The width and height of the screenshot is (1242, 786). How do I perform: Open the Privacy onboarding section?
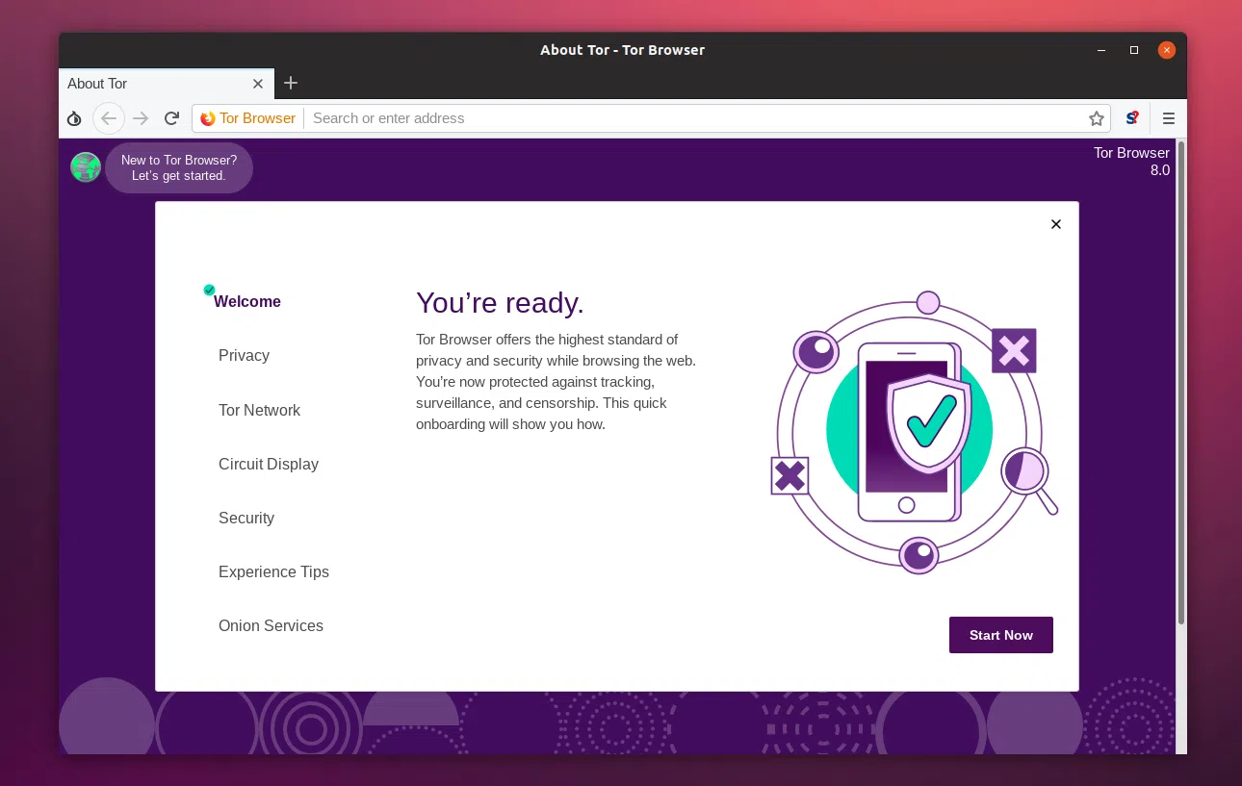click(x=244, y=355)
